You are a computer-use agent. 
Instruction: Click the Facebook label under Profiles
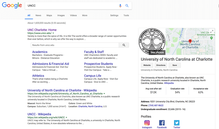[162, 127]
